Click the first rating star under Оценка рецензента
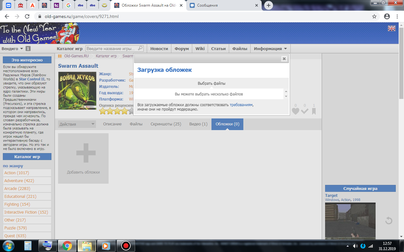This screenshot has height=252, width=404. 103,111
